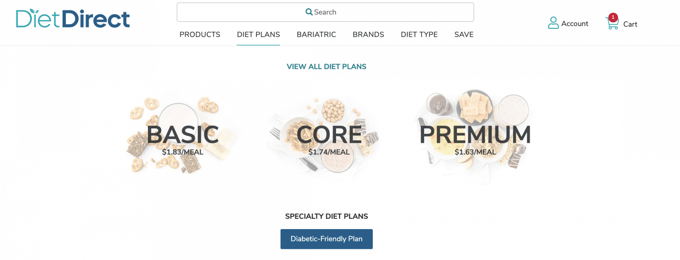Click the $1.63/MEAL premium pricing text

475,152
